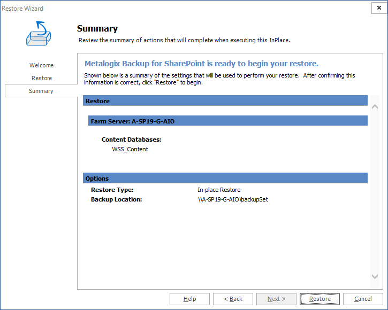The height and width of the screenshot is (310, 388).
Task: Click the In-place Restore value
Action: pos(219,190)
